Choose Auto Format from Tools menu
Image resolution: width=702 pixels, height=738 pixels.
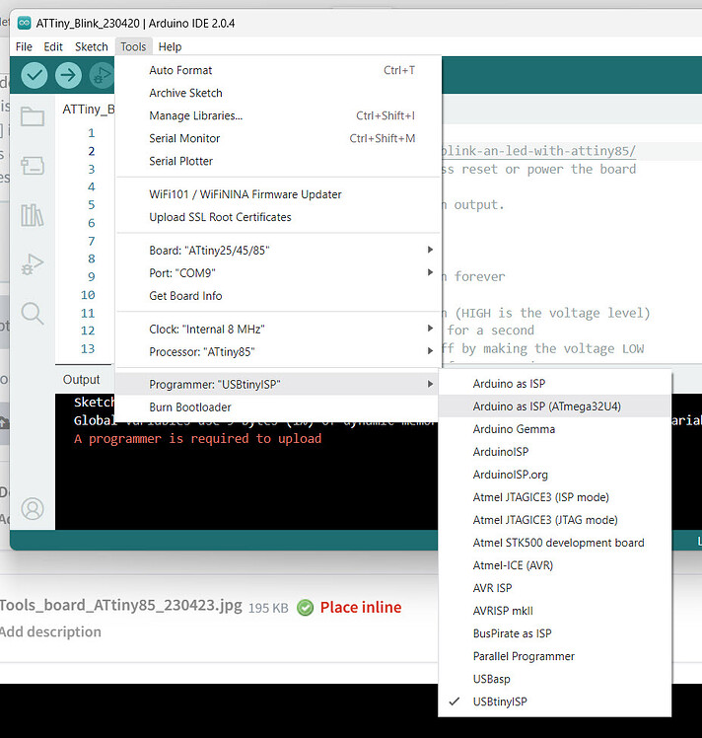(x=278, y=70)
